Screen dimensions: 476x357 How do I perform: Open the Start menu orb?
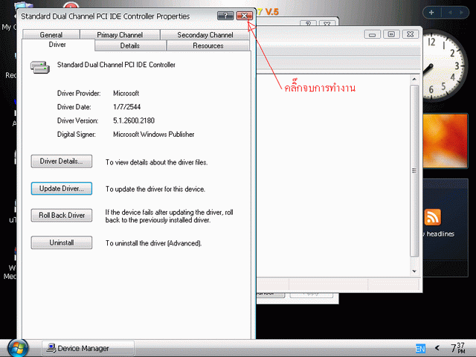18,348
